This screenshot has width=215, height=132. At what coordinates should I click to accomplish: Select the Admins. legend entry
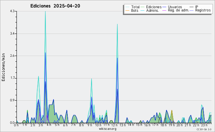click(x=153, y=10)
